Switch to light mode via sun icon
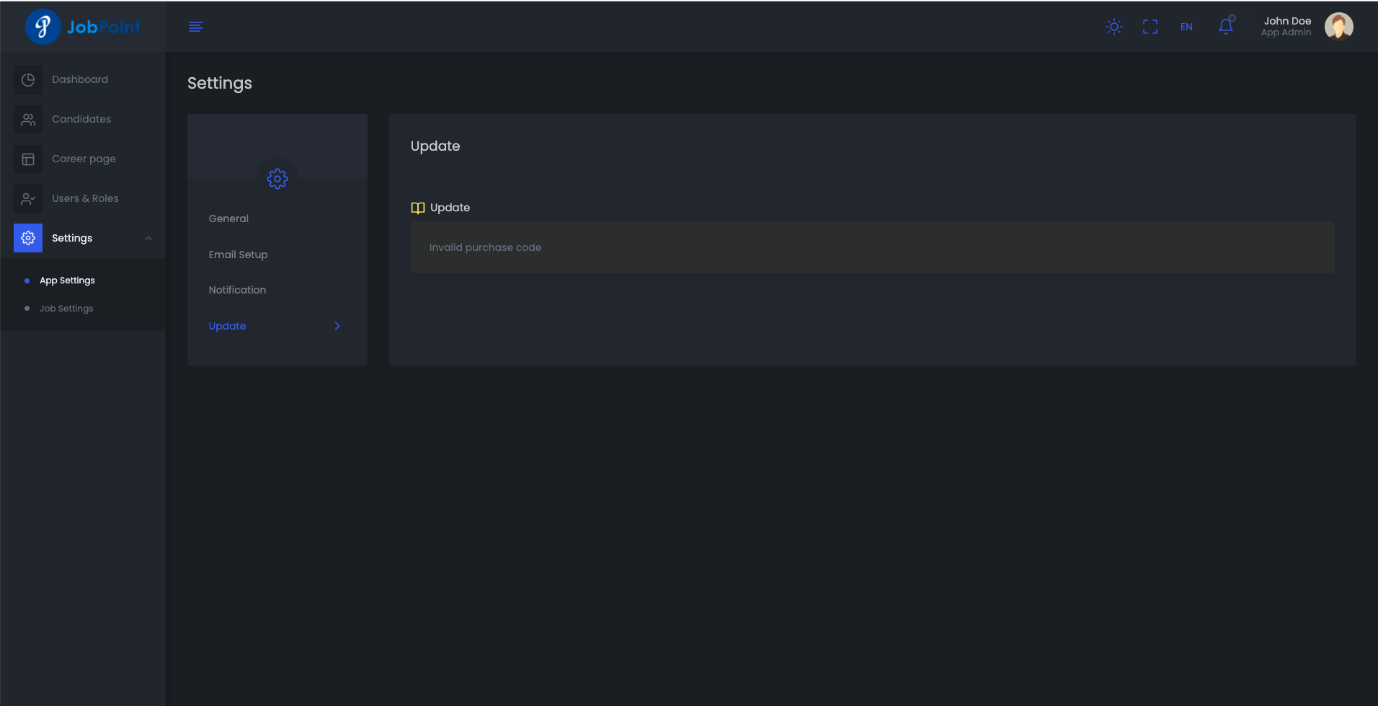This screenshot has width=1378, height=706. click(x=1113, y=27)
